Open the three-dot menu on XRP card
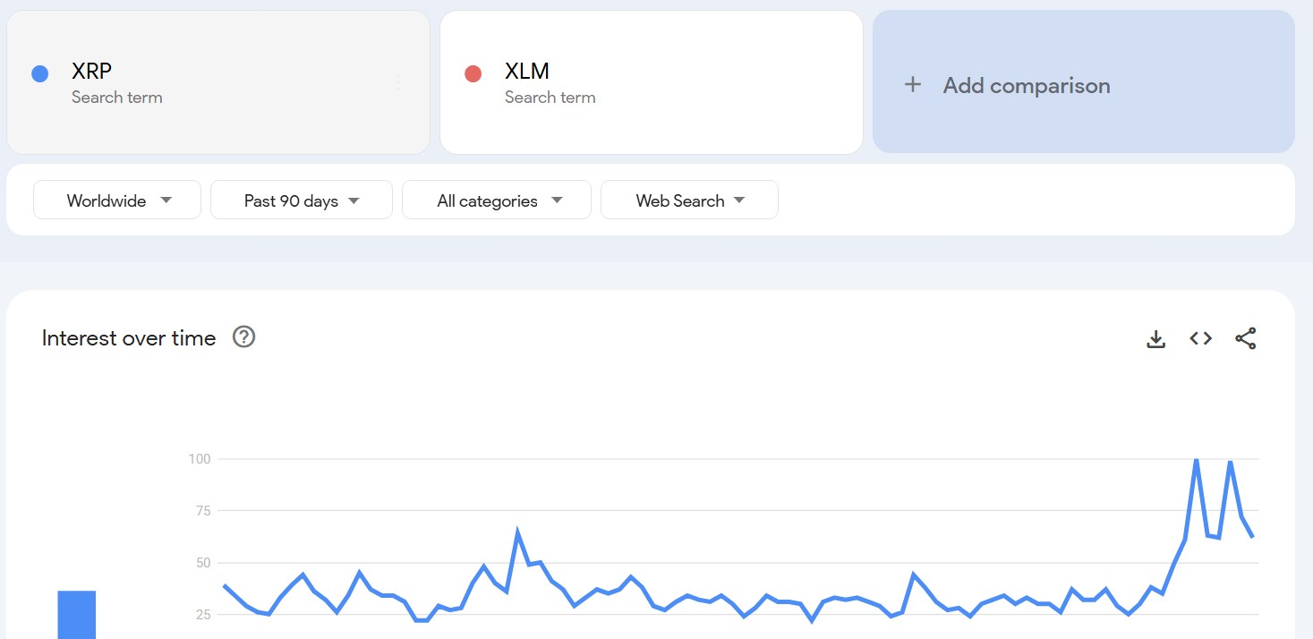Viewport: 1313px width, 639px height. tap(398, 82)
